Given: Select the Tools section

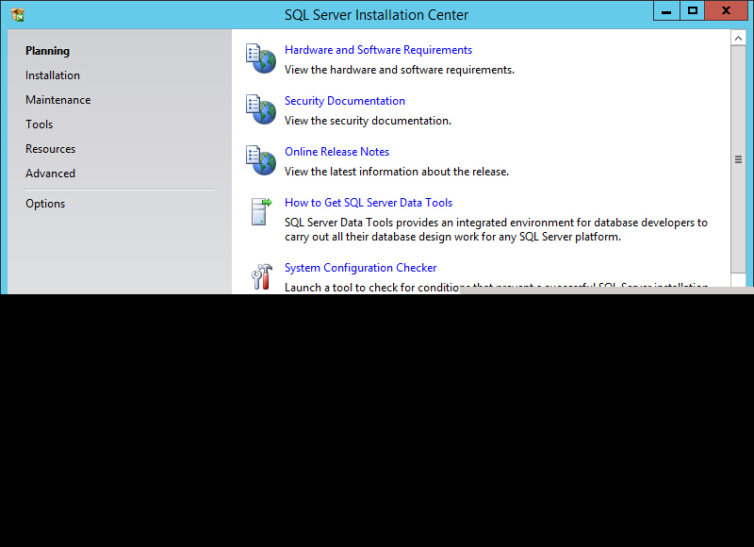Looking at the screenshot, I should pos(40,124).
